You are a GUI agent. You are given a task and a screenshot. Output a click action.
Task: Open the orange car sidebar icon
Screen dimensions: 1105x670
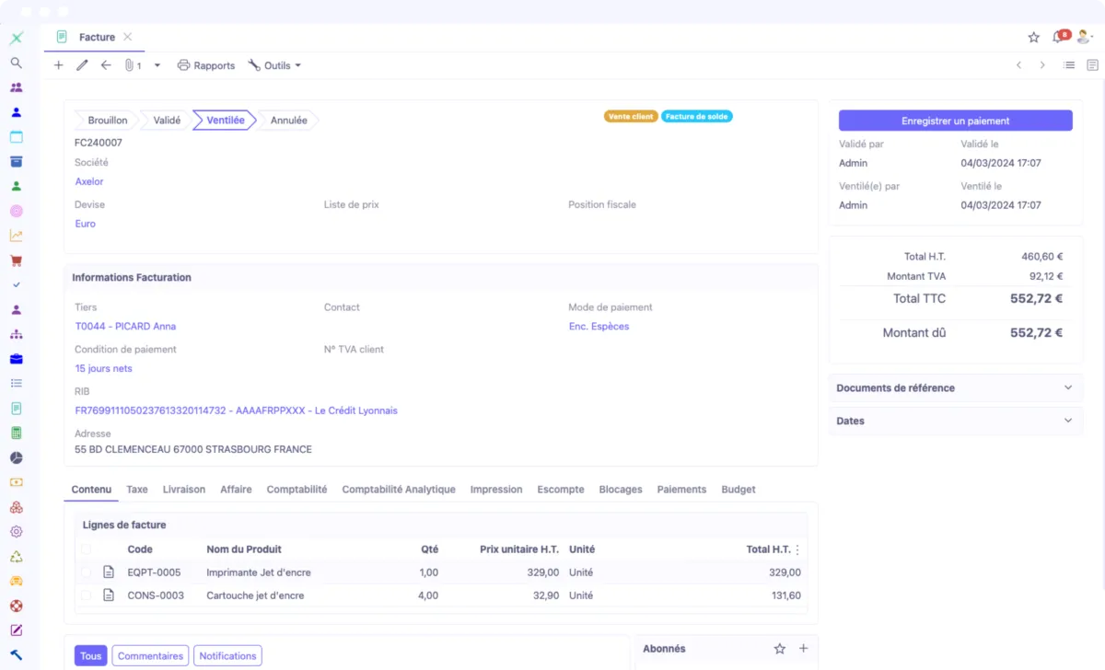16,581
